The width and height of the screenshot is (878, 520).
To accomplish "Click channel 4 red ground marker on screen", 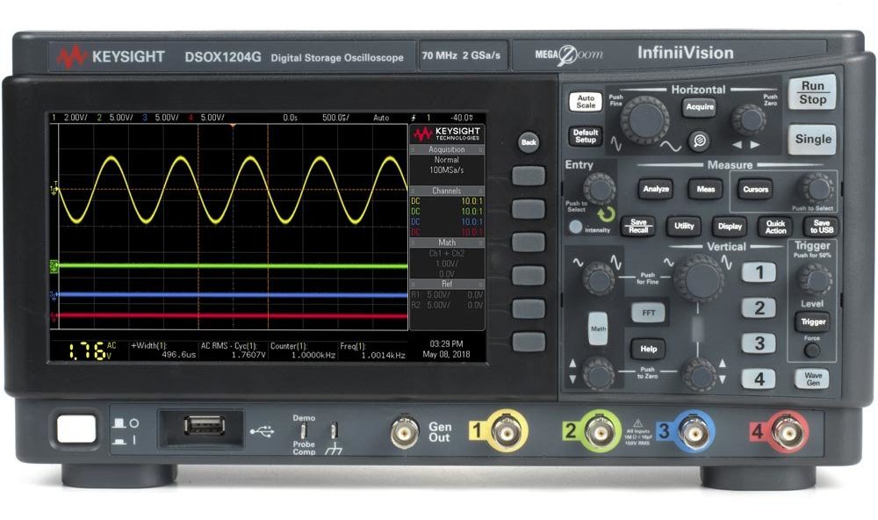I will (x=54, y=317).
